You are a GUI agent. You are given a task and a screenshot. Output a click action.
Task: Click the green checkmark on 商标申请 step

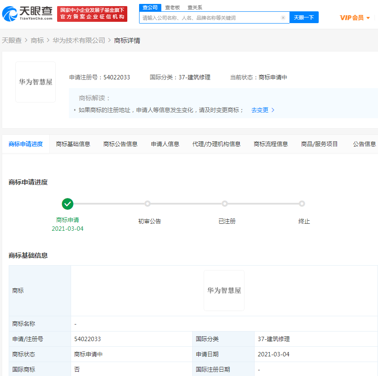point(68,204)
